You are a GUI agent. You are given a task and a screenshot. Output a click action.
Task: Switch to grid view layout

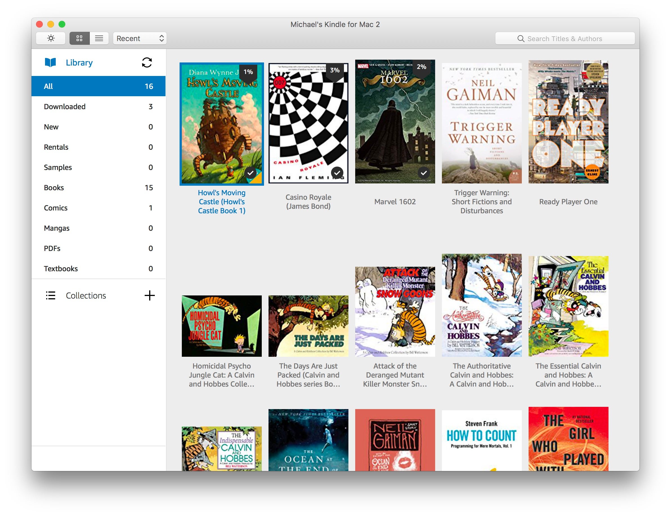click(x=80, y=38)
